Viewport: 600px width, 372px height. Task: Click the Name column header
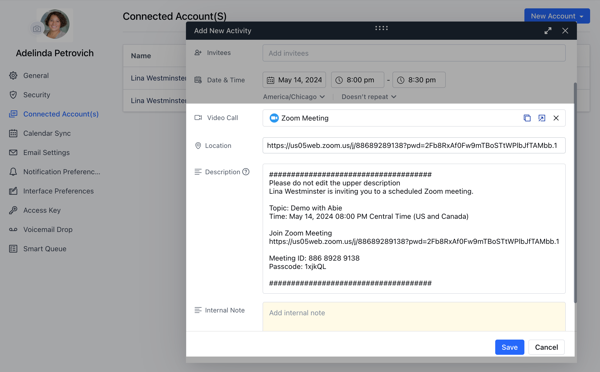(x=141, y=56)
